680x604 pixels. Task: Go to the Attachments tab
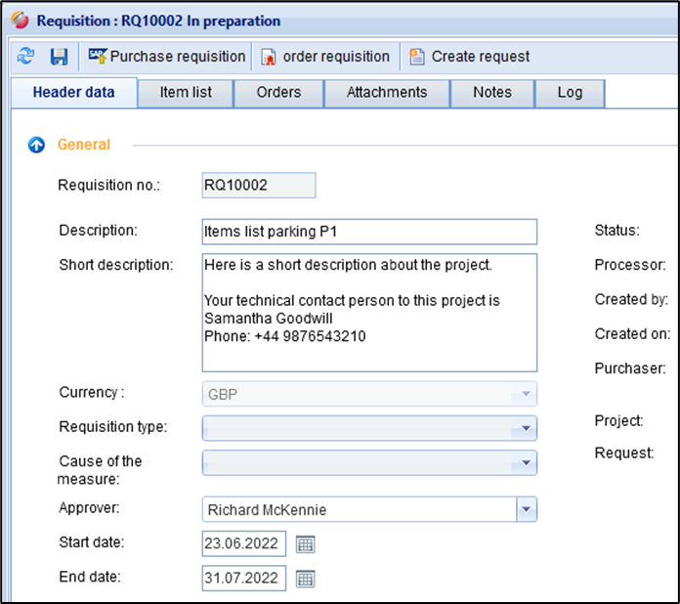pyautogui.click(x=387, y=93)
